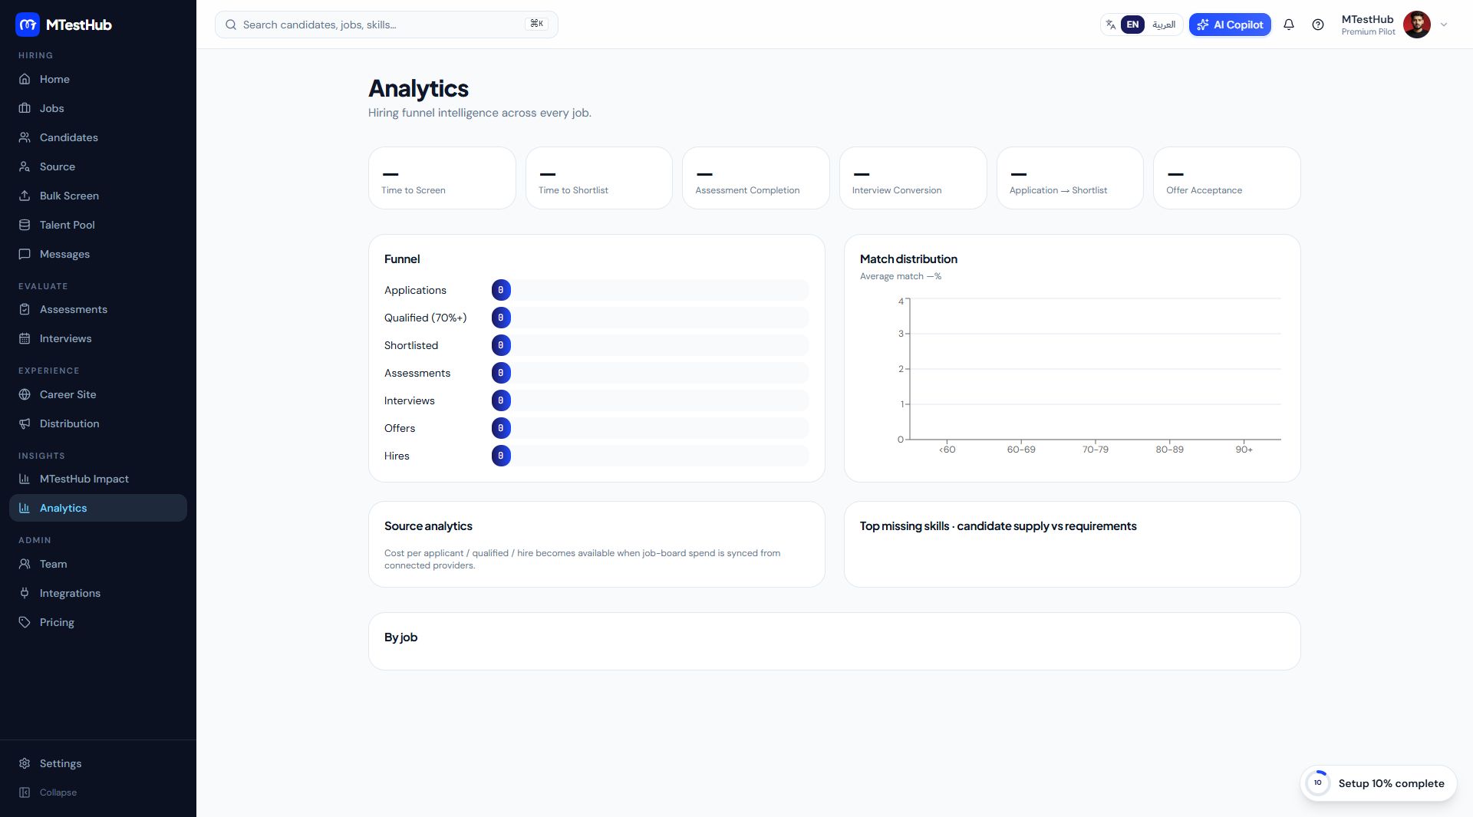This screenshot has width=1473, height=817.
Task: Switch language to العربية
Action: point(1164,25)
